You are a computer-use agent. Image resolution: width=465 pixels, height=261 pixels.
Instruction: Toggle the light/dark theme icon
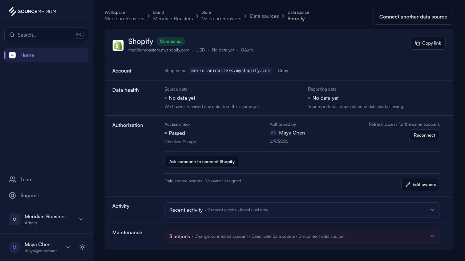tap(82, 247)
